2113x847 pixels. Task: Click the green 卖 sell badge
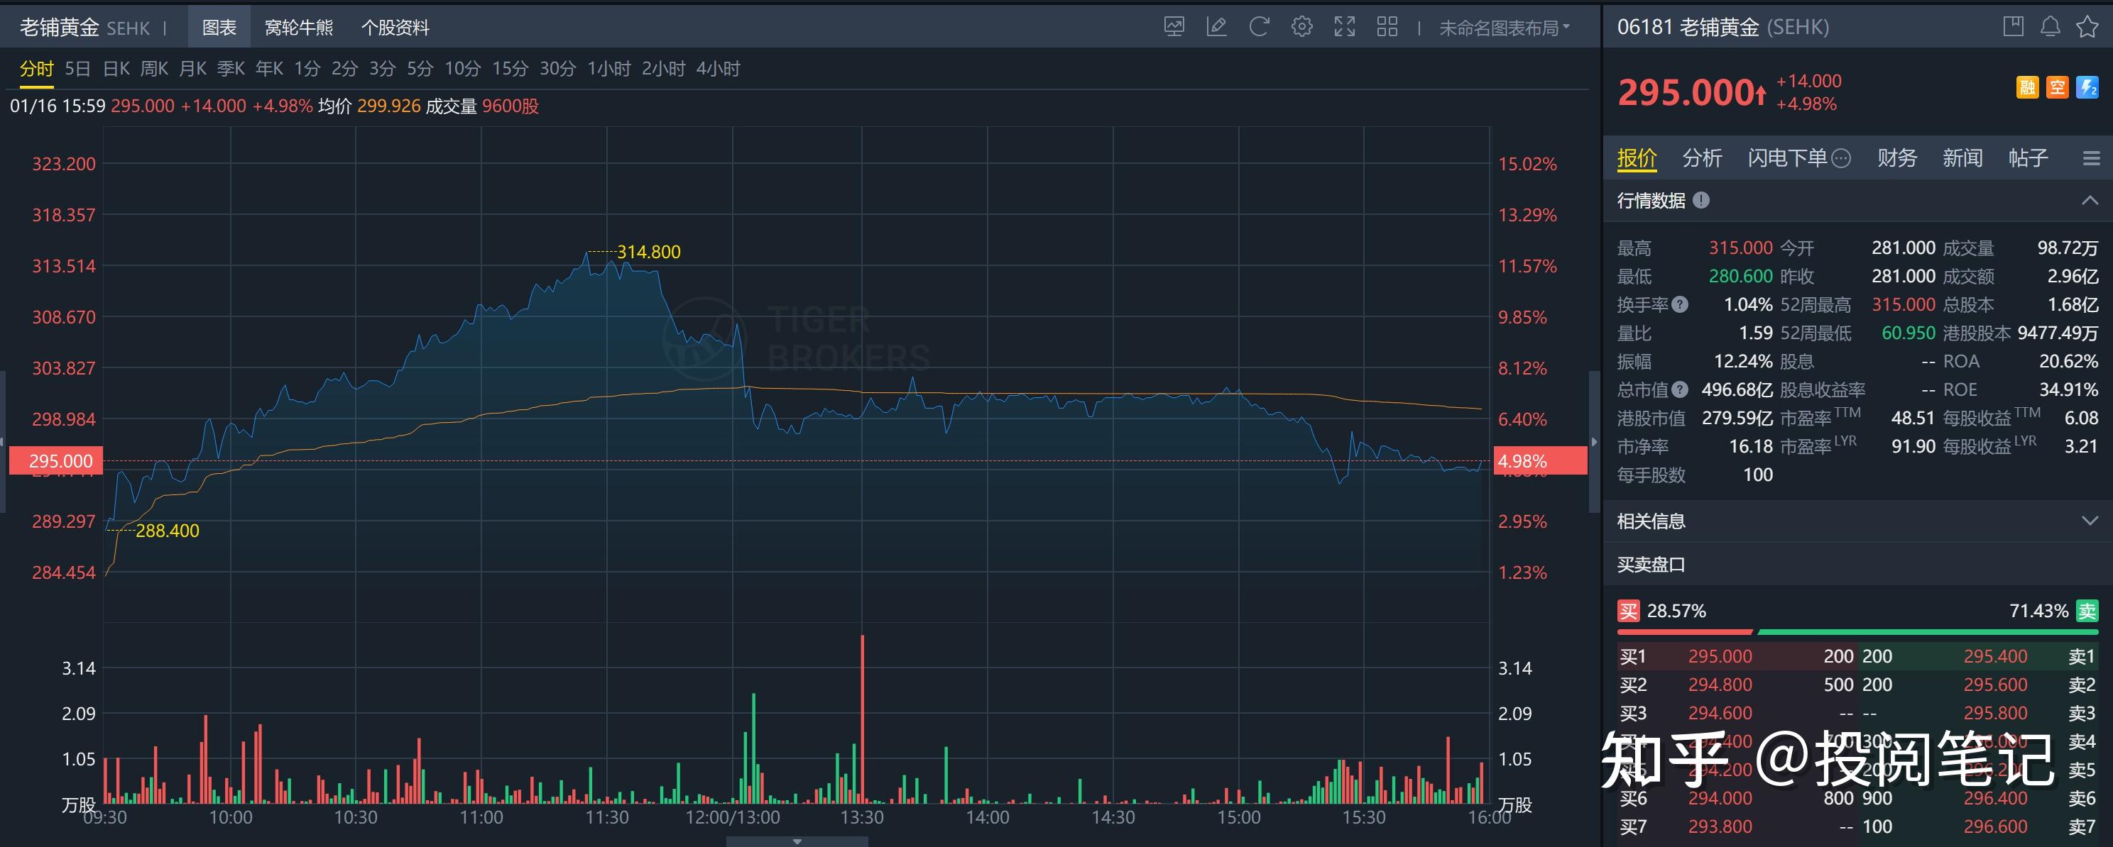coord(2087,611)
